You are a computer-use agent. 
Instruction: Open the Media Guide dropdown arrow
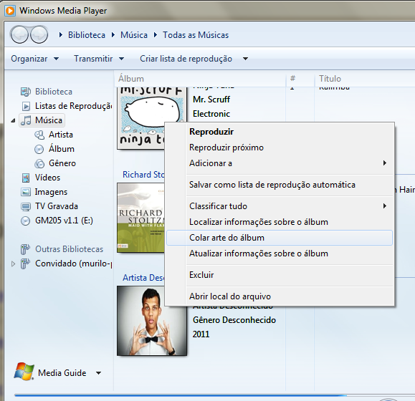[98, 373]
